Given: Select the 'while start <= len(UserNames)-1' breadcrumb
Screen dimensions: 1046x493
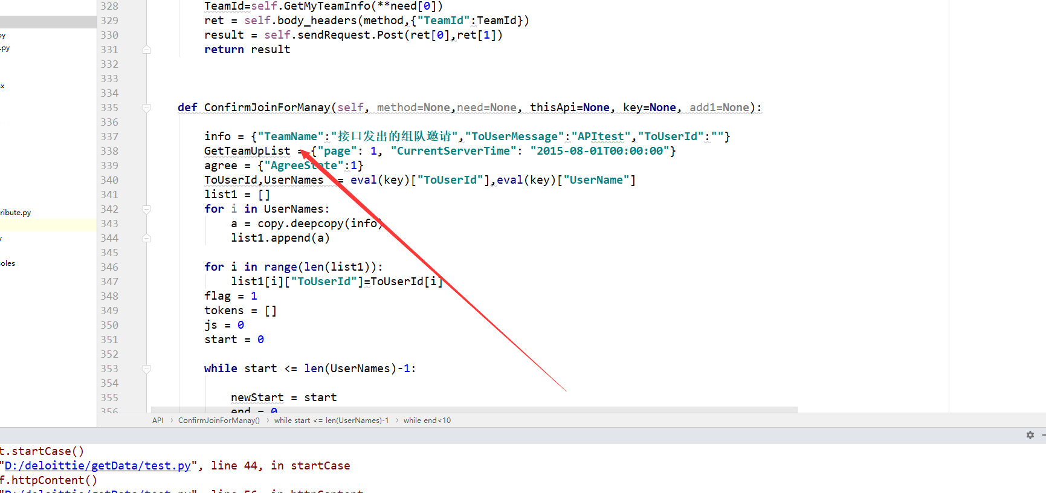Looking at the screenshot, I should (x=331, y=420).
